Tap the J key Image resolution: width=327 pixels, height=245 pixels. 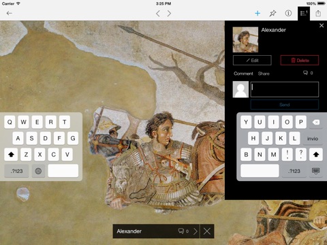pyautogui.click(x=267, y=138)
